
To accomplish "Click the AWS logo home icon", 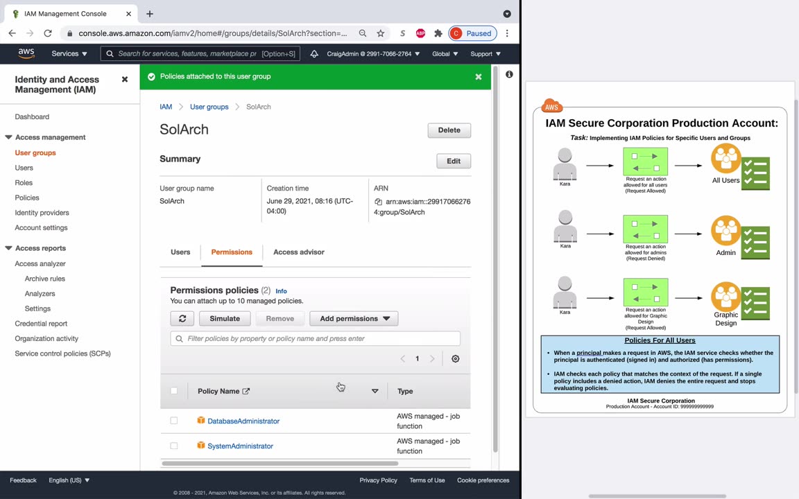I will pyautogui.click(x=26, y=53).
